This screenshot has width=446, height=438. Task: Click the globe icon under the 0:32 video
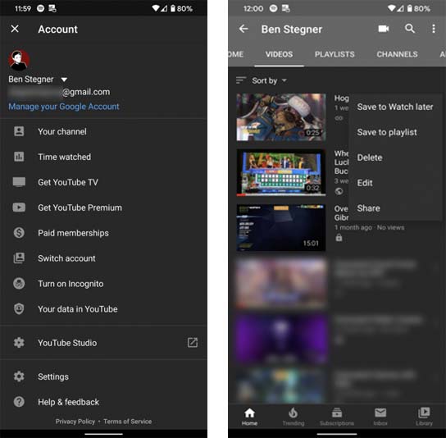[x=339, y=191]
